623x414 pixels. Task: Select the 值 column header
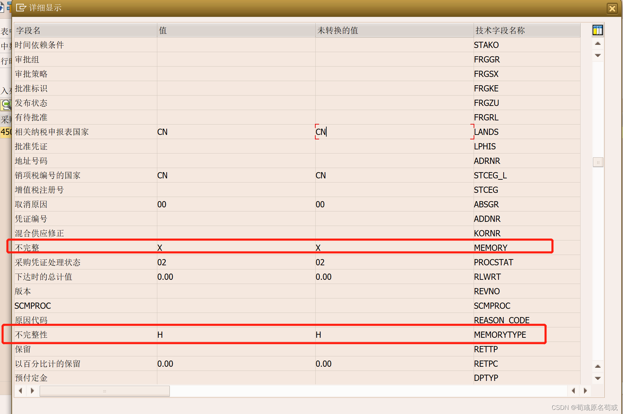[x=236, y=30]
